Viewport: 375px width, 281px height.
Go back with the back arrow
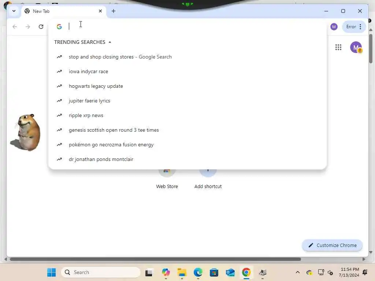[x=15, y=26]
